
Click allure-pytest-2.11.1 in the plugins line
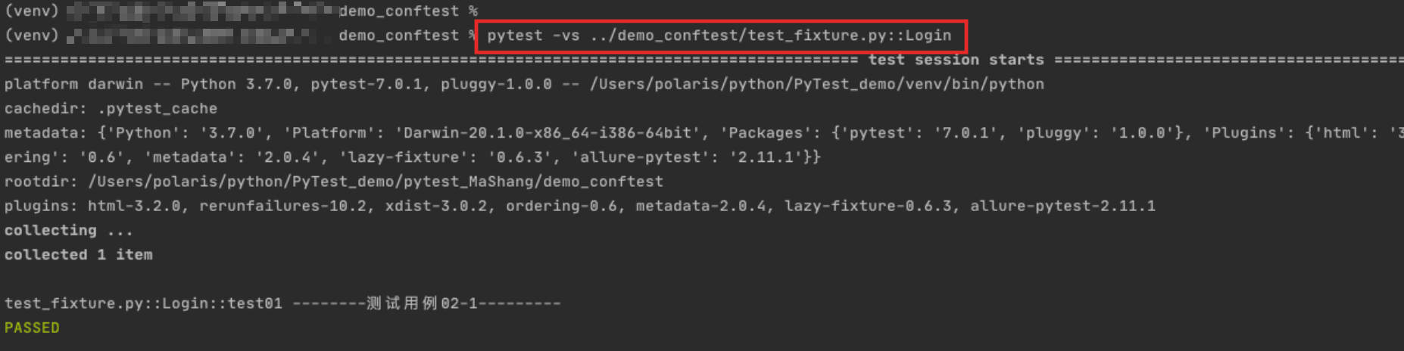coord(1062,206)
